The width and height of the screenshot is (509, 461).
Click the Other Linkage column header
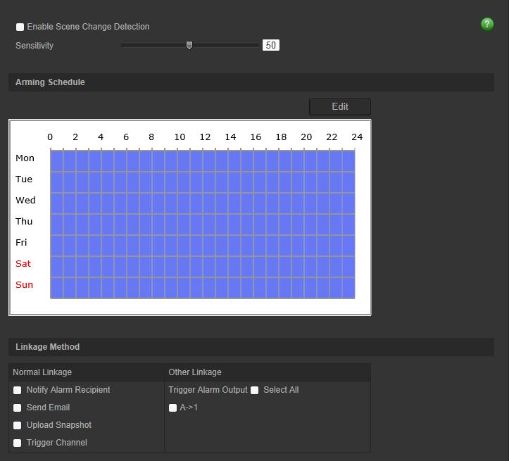coord(268,372)
